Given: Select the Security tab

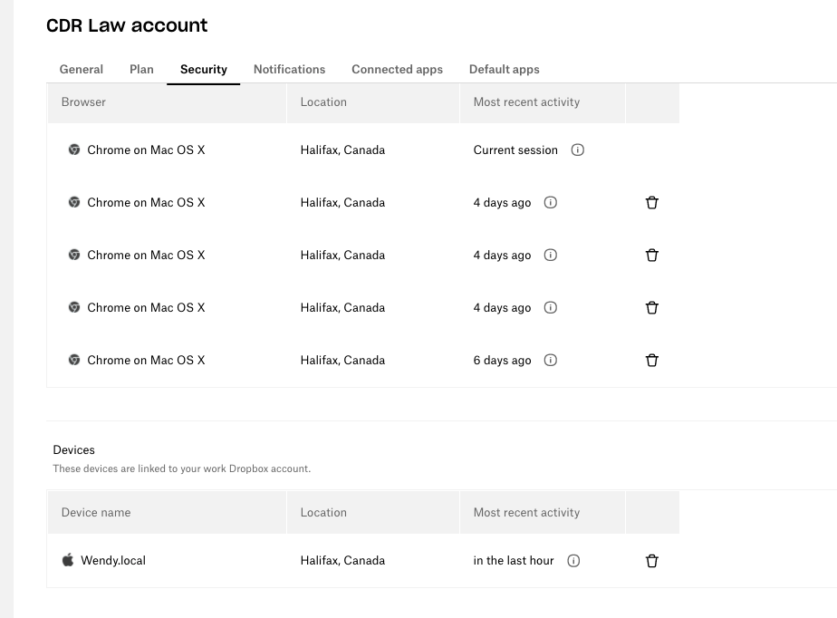Looking at the screenshot, I should 204,70.
